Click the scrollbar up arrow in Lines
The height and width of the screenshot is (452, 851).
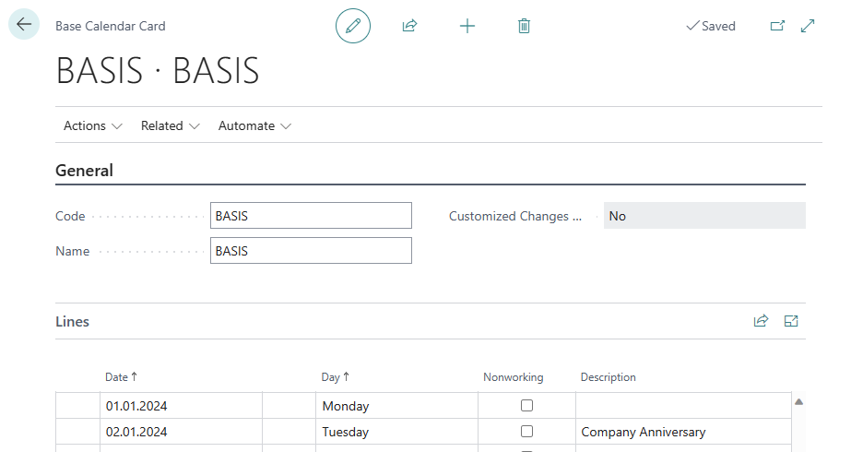tap(798, 401)
